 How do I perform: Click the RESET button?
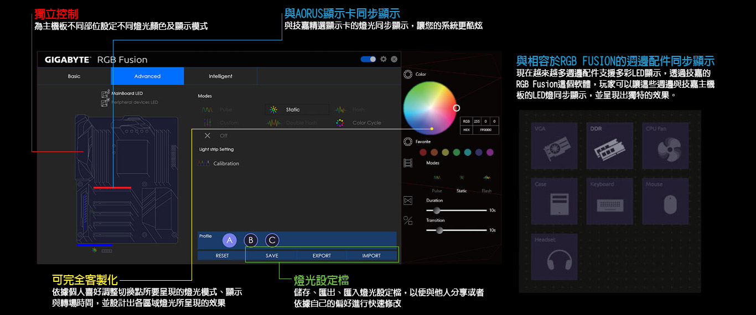click(x=222, y=256)
